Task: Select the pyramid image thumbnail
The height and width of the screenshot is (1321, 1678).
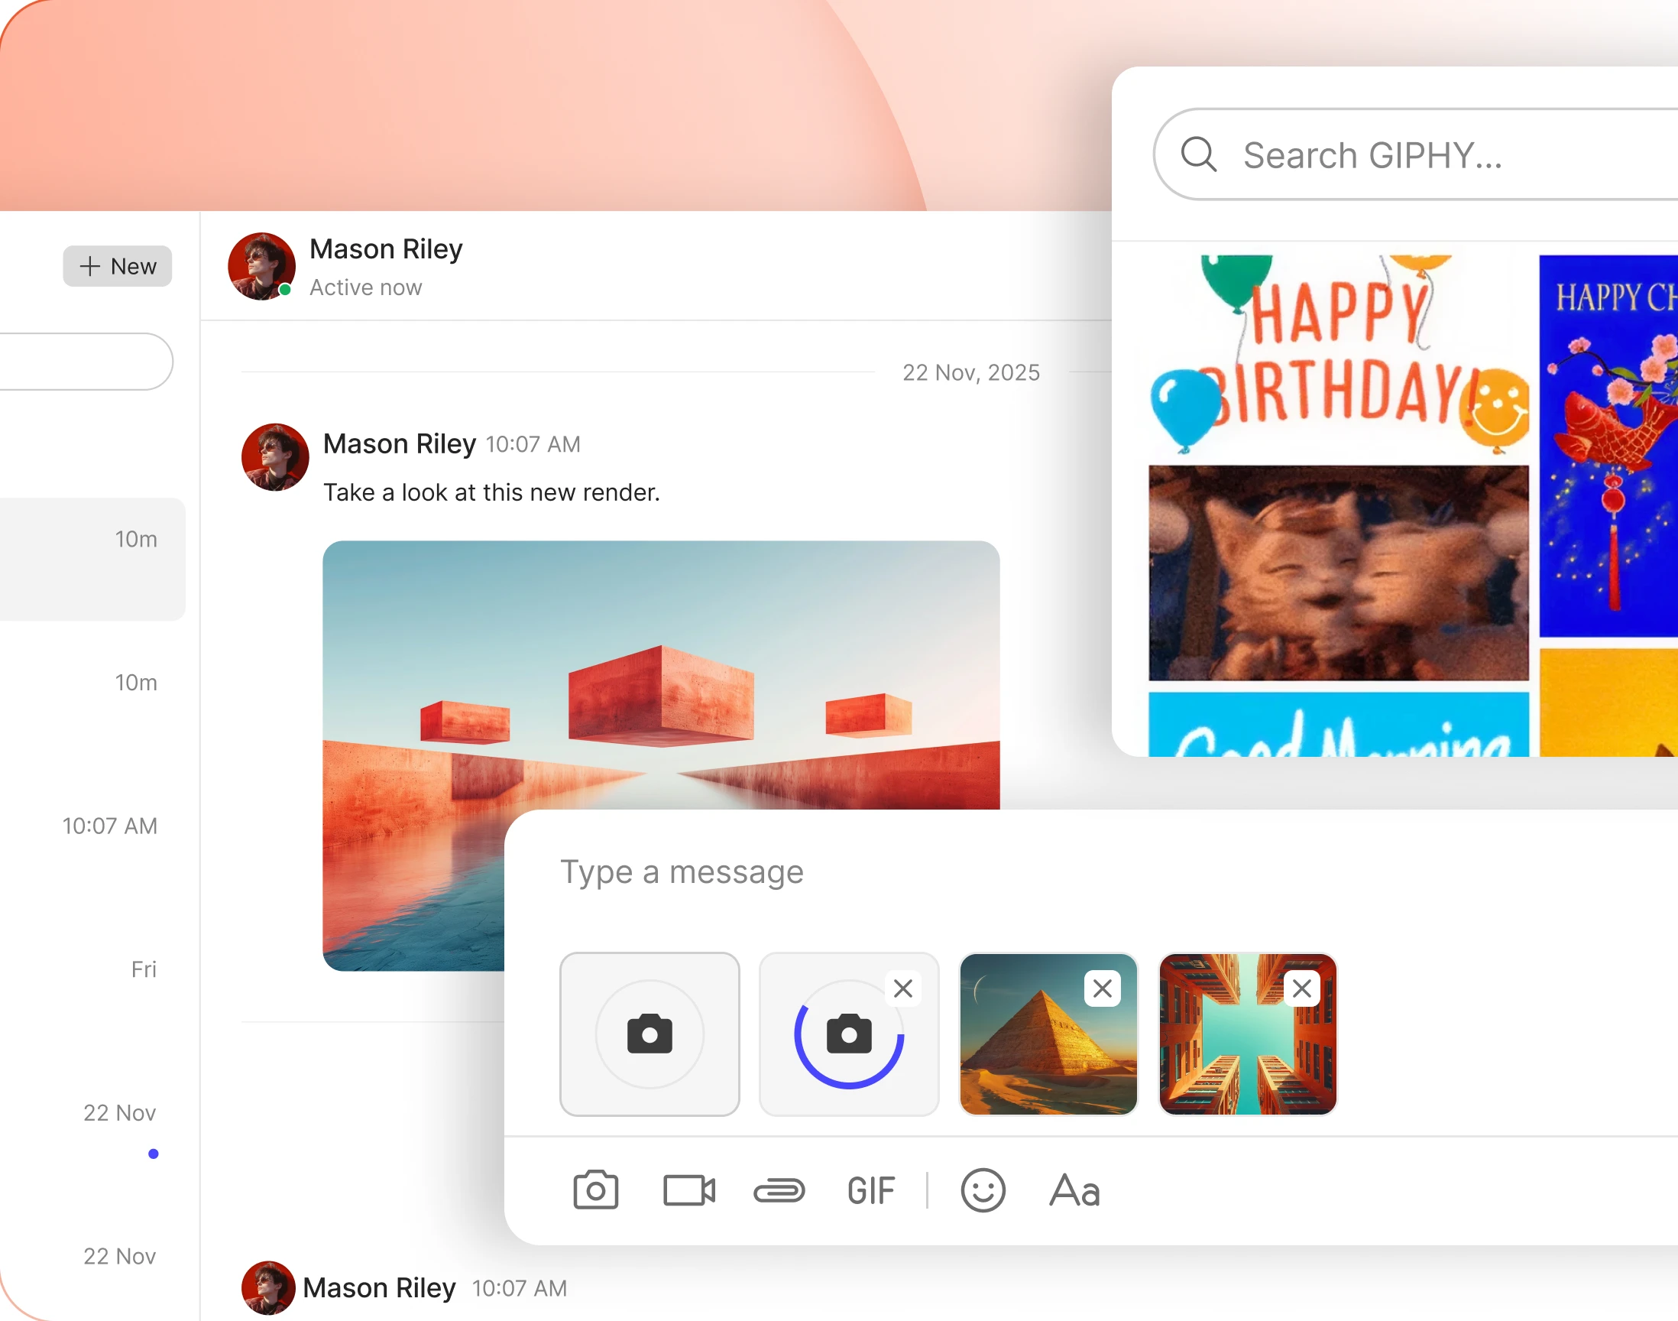Action: click(x=1048, y=1034)
